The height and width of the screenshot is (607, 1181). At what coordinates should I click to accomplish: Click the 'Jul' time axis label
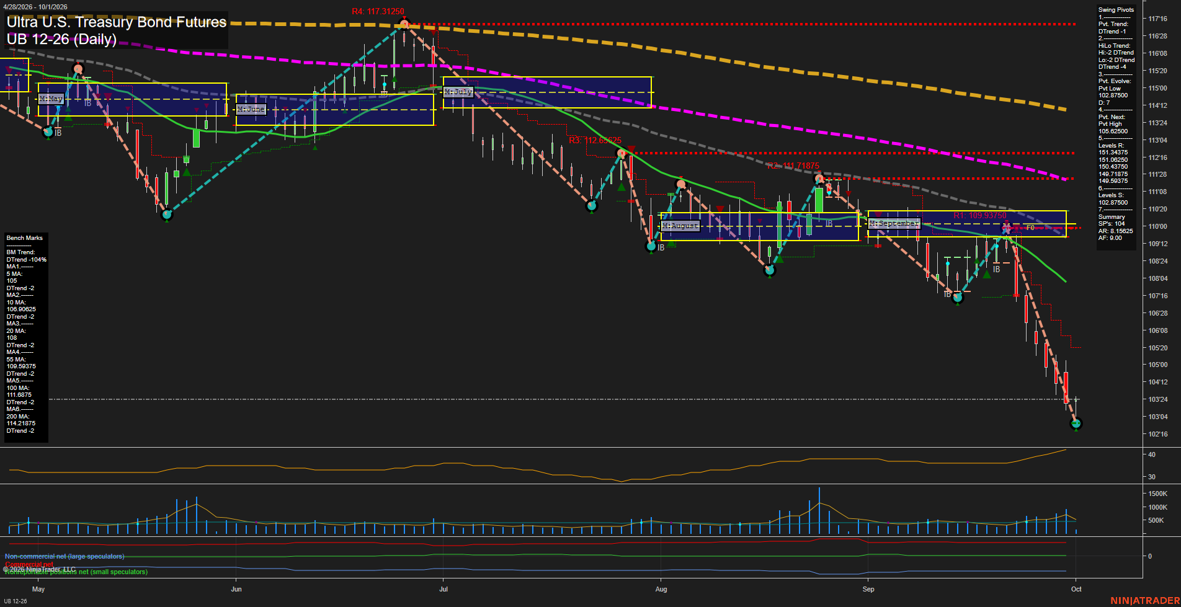click(443, 589)
